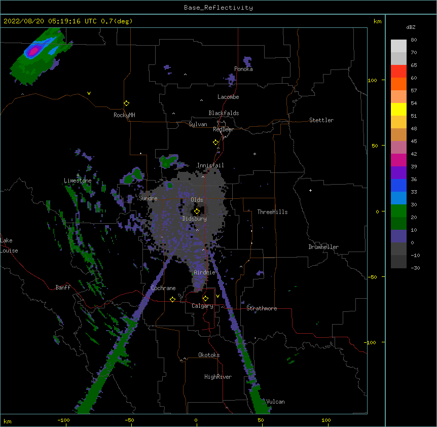Click the Okotoks label
Viewport: 437px width, 427px height.
point(209,355)
